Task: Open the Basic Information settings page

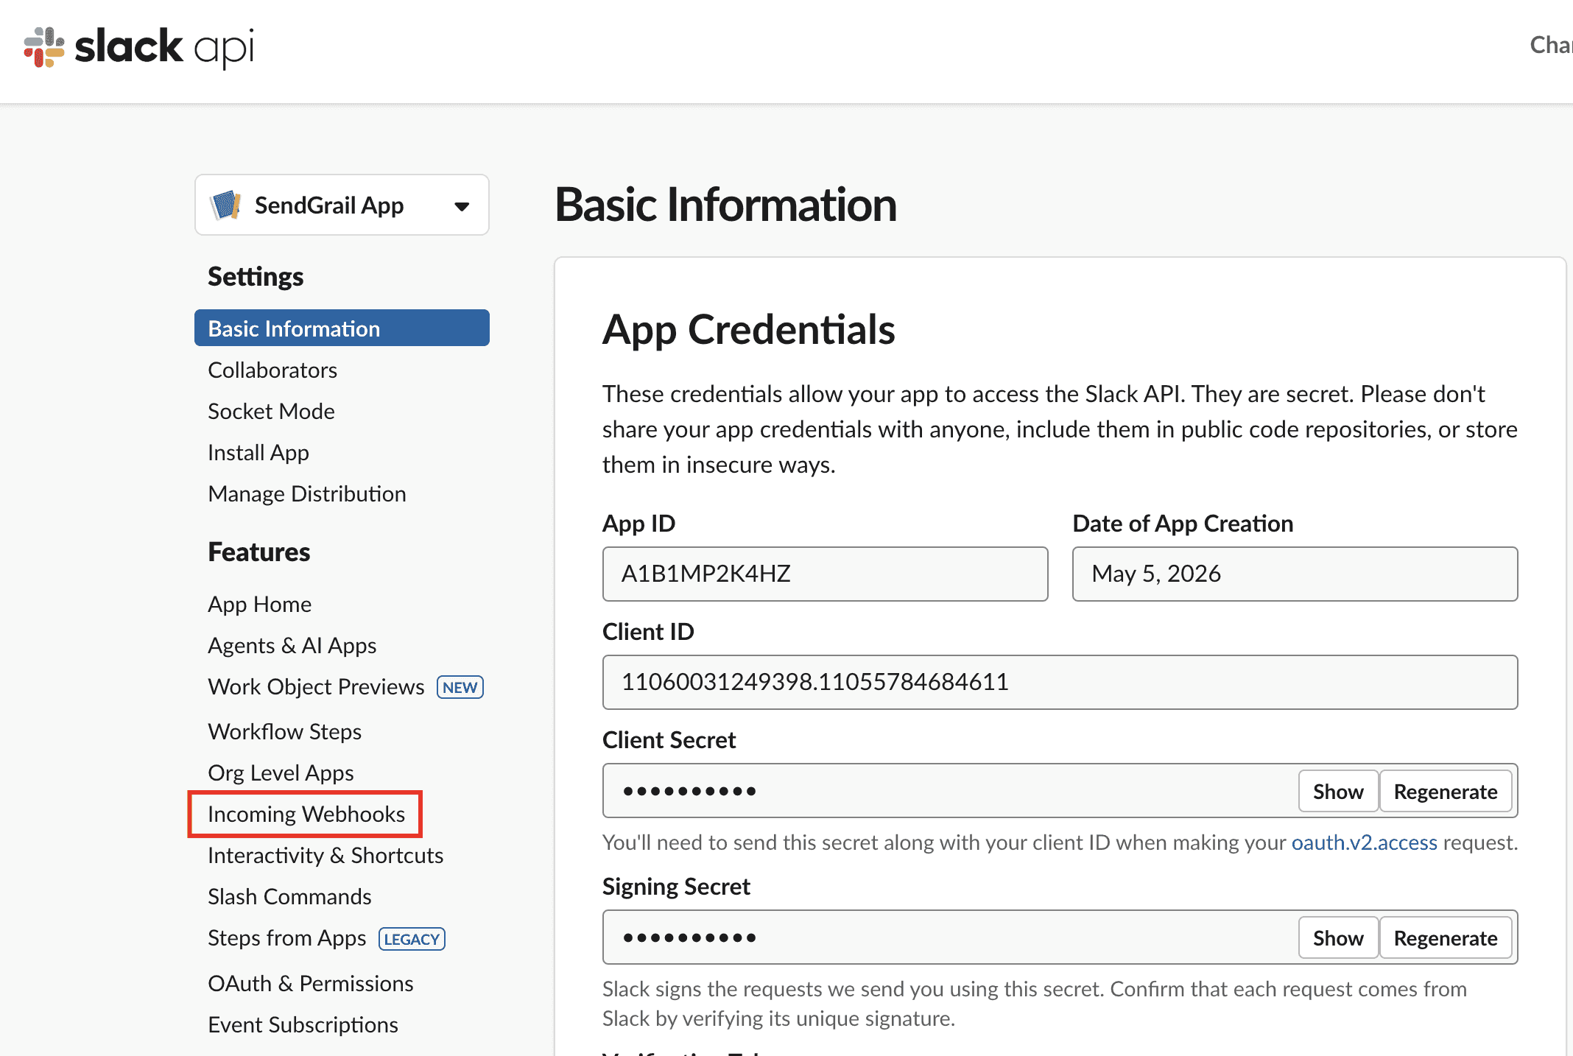Action: [x=342, y=328]
